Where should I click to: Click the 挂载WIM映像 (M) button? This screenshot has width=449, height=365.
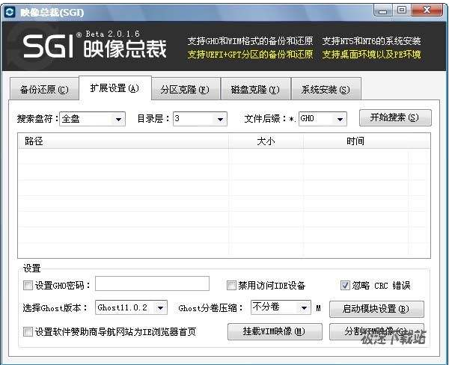point(275,331)
